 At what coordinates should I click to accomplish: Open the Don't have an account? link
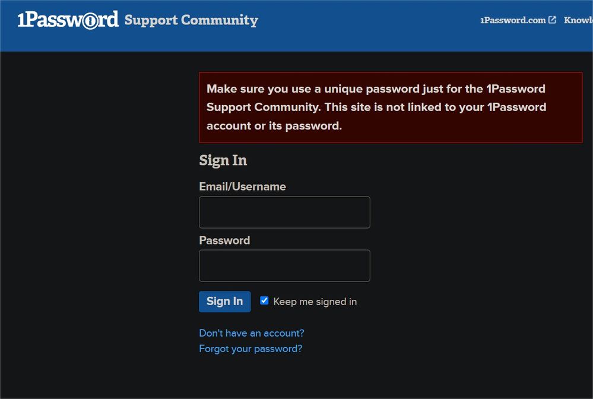(x=252, y=333)
